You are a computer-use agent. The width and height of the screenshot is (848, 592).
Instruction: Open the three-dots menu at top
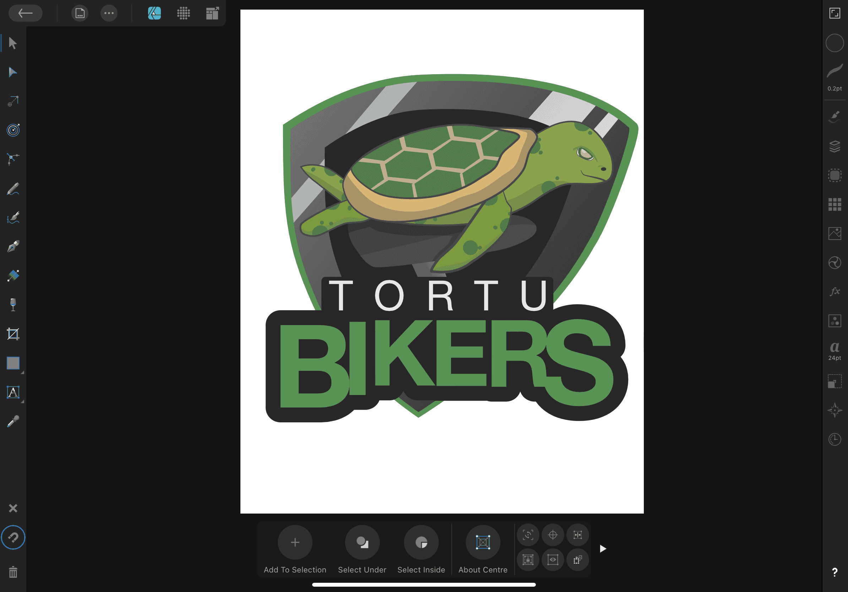[x=109, y=13]
